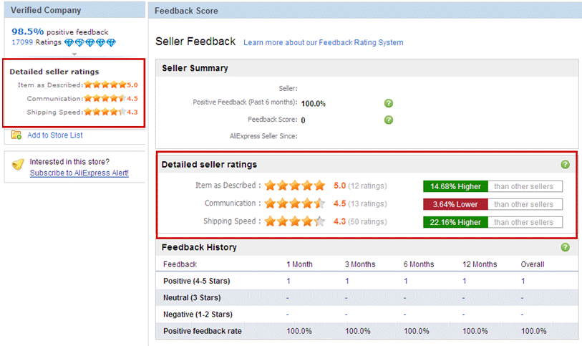The height and width of the screenshot is (346, 582).
Task: Click the Positive (4-5 Stars) row label
Action: tap(196, 281)
